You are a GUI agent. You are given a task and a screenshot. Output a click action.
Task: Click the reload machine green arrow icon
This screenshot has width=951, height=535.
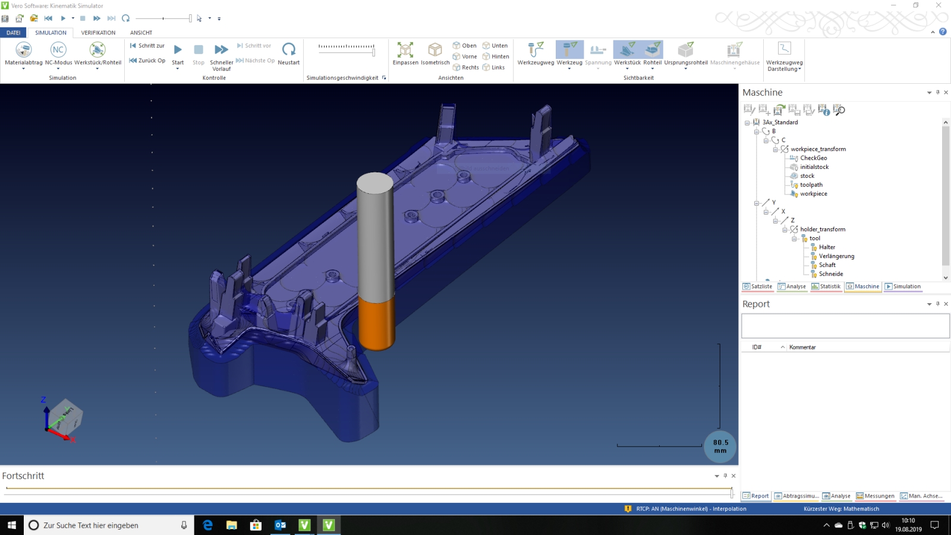779,110
